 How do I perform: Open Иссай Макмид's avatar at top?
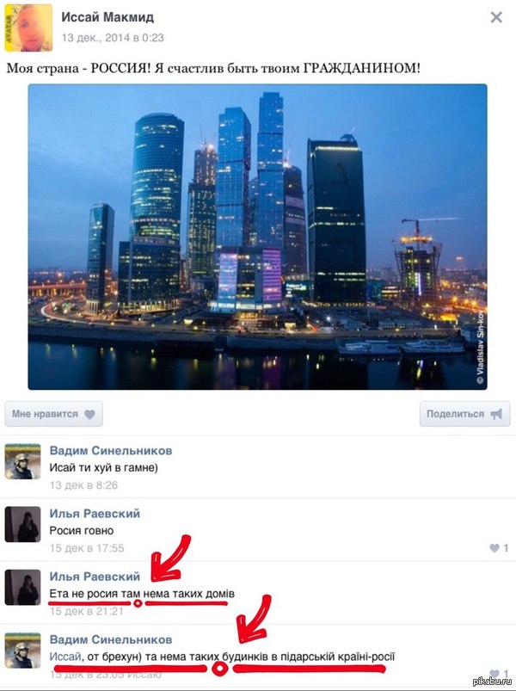(28, 28)
